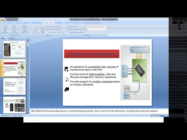Click the SAP BW box in diagram
The width and height of the screenshot is (187, 140).
(x=127, y=95)
